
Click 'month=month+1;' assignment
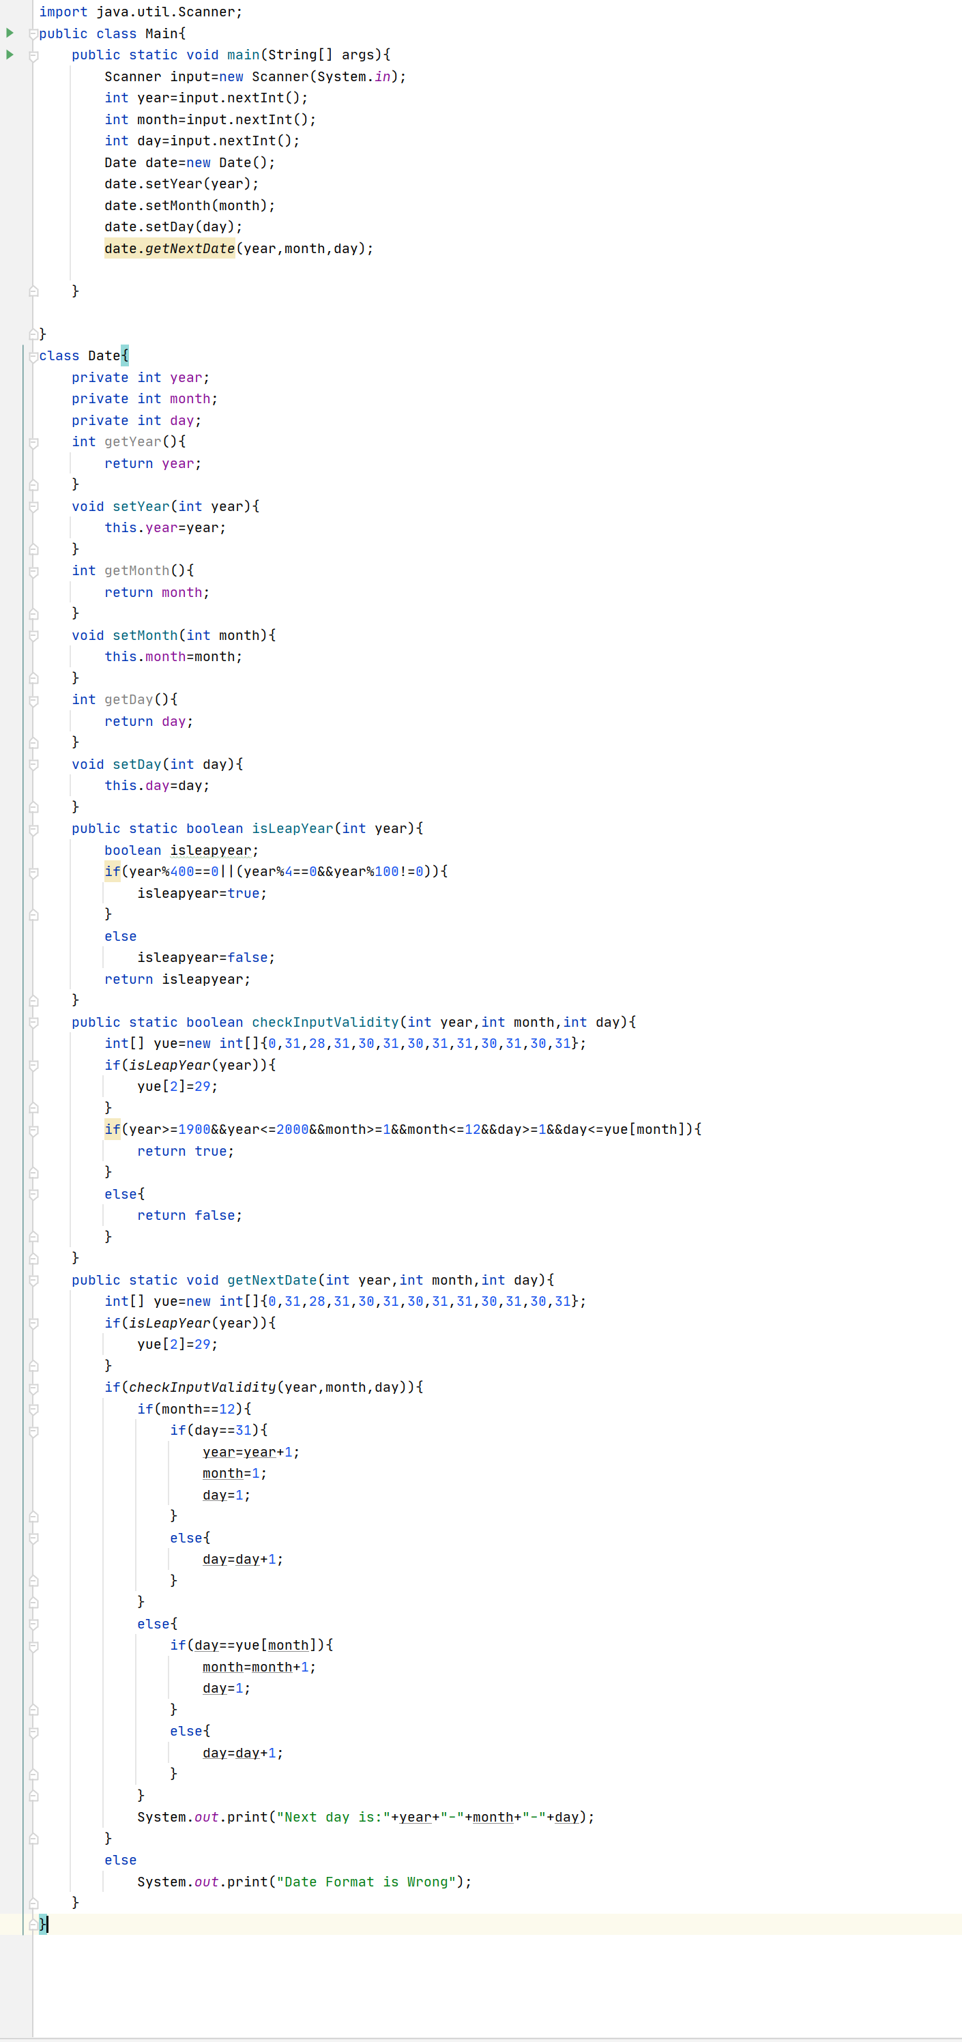259,1667
